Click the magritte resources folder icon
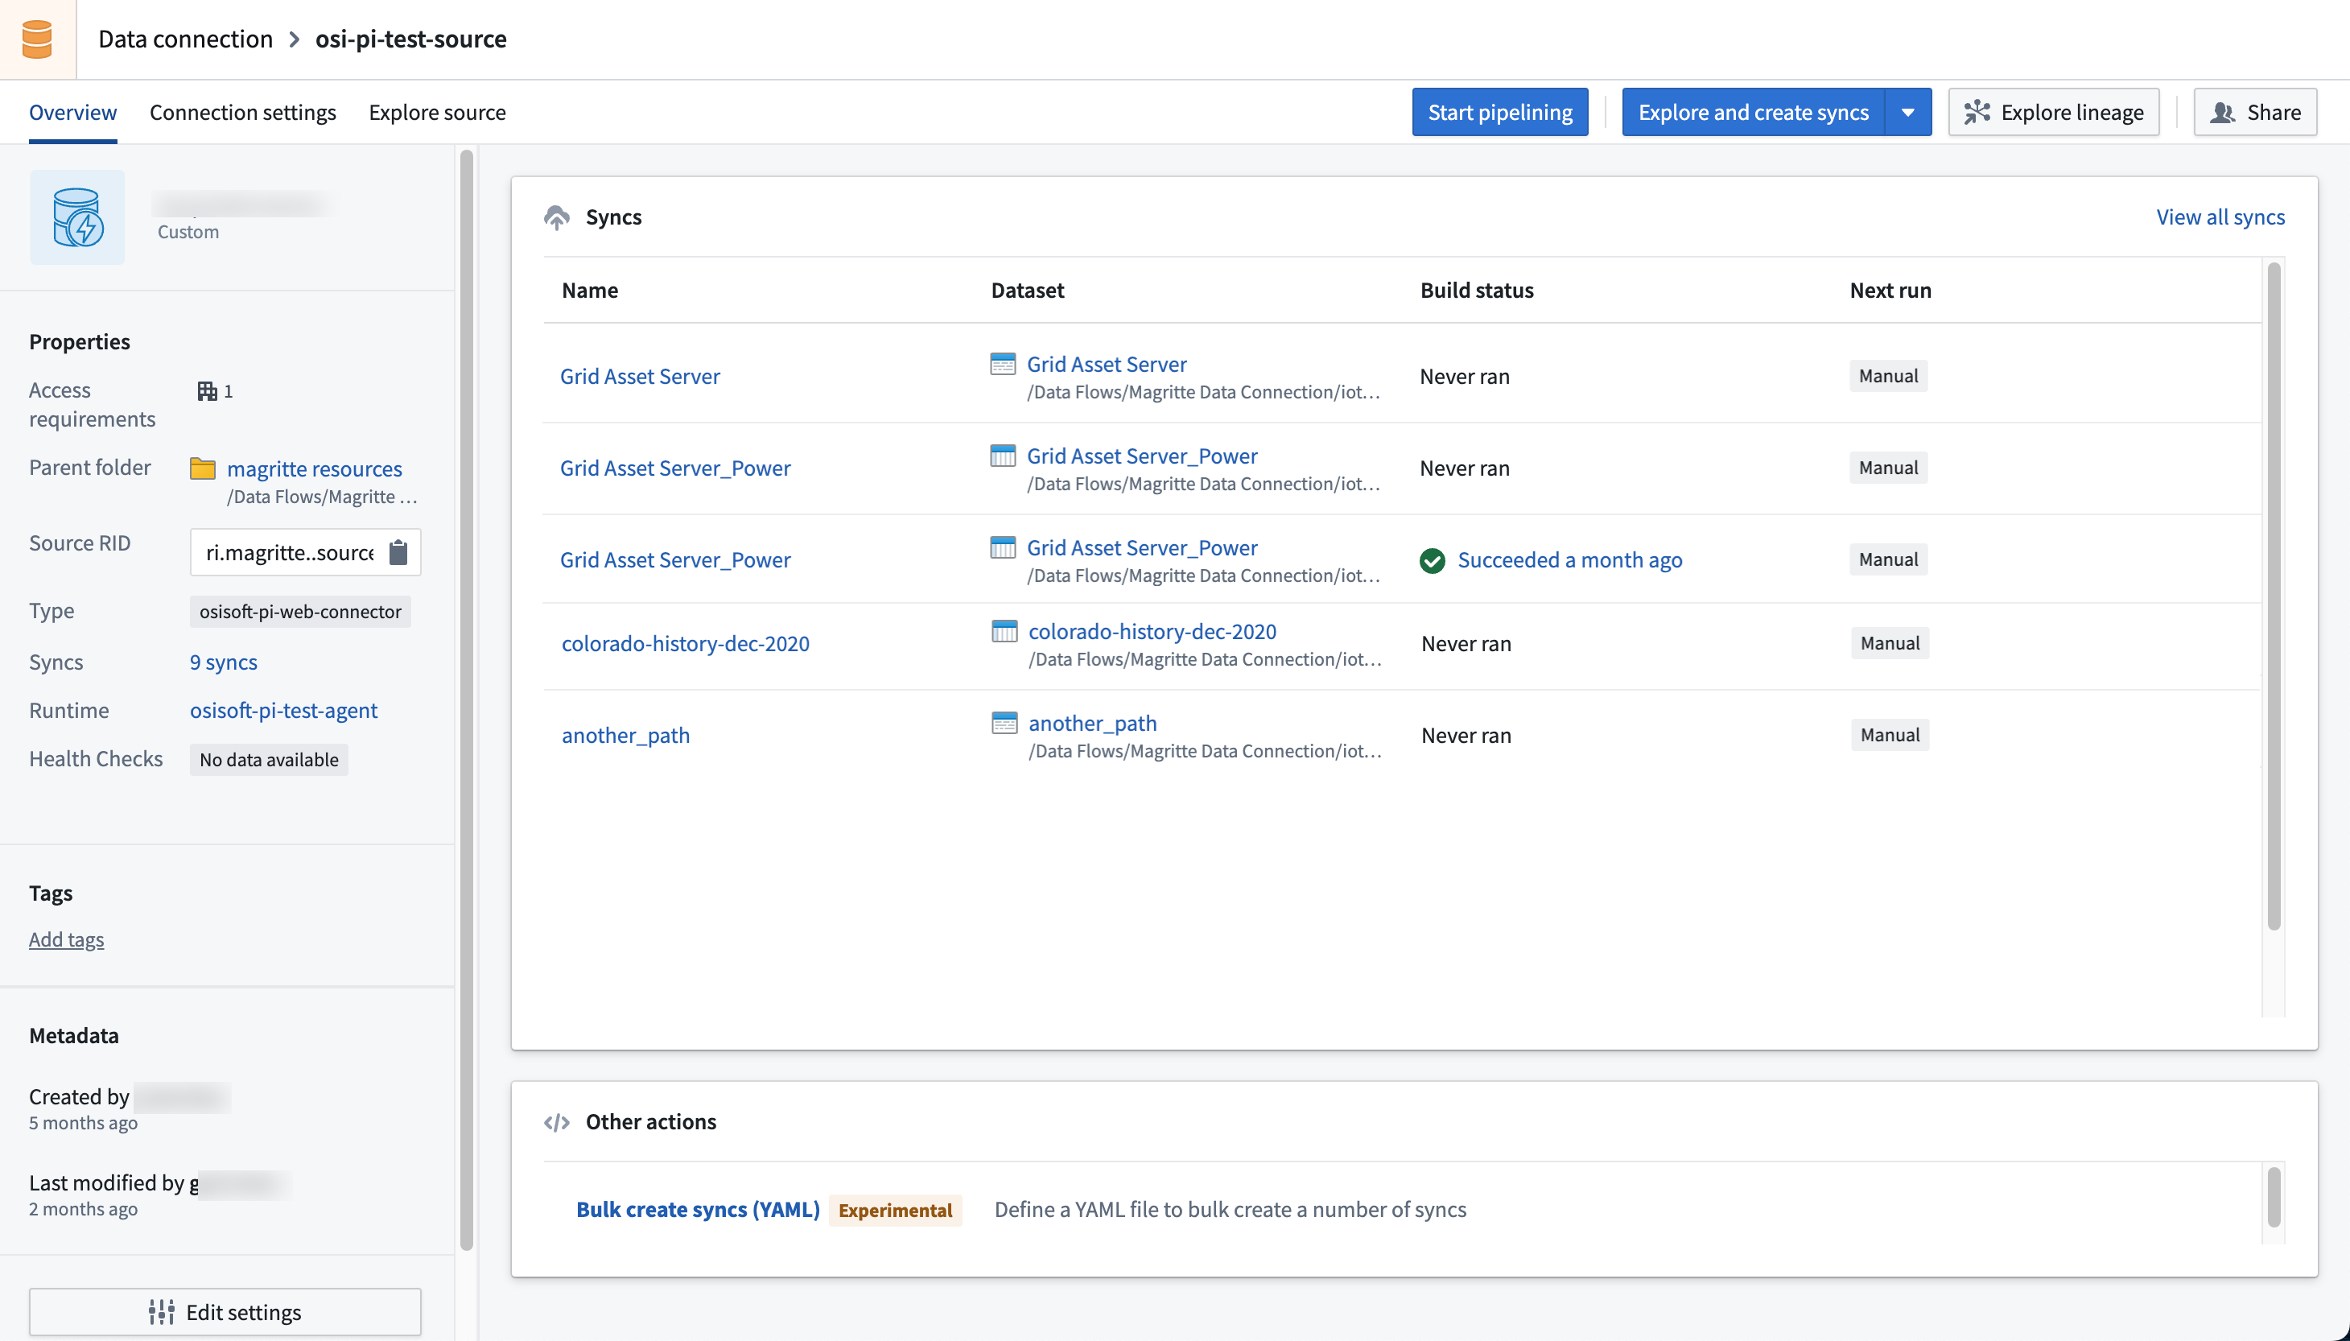This screenshot has width=2350, height=1341. tap(203, 468)
